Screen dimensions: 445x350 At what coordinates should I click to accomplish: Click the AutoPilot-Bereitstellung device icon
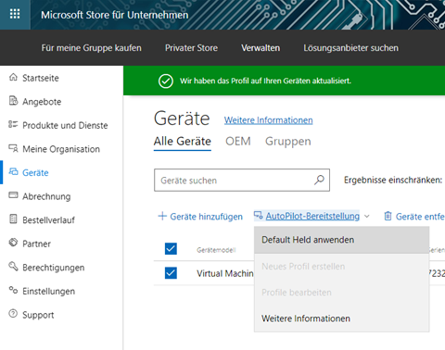(258, 215)
